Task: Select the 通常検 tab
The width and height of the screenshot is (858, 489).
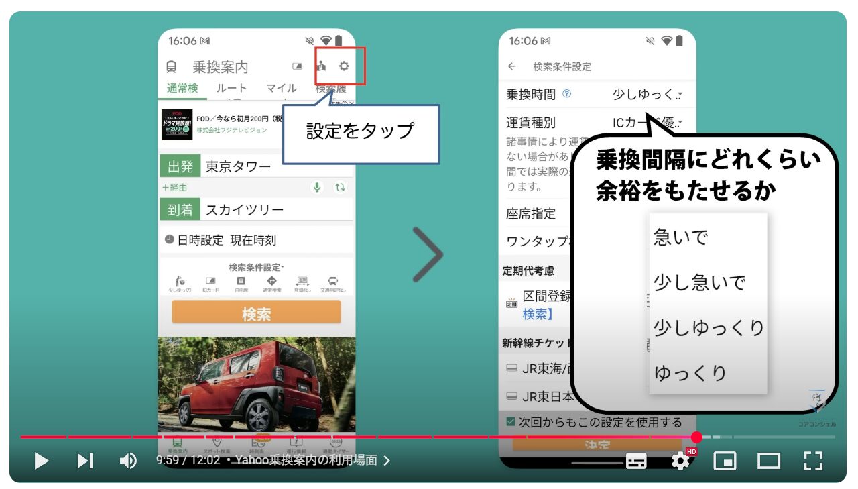Action: (182, 88)
